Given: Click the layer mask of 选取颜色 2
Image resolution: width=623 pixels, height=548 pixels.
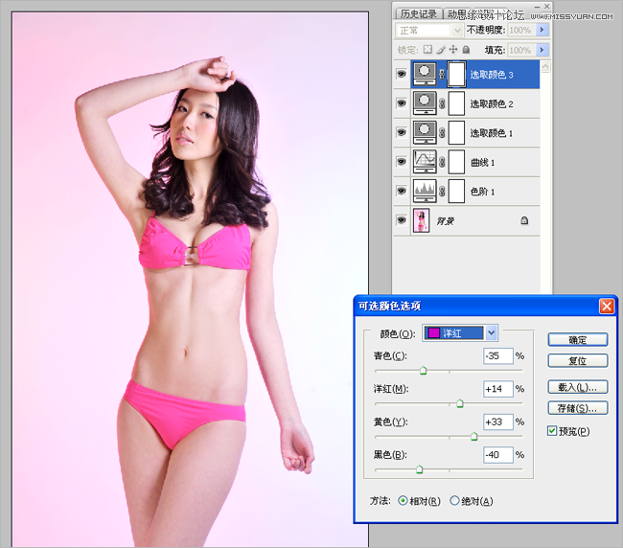Looking at the screenshot, I should [x=456, y=103].
